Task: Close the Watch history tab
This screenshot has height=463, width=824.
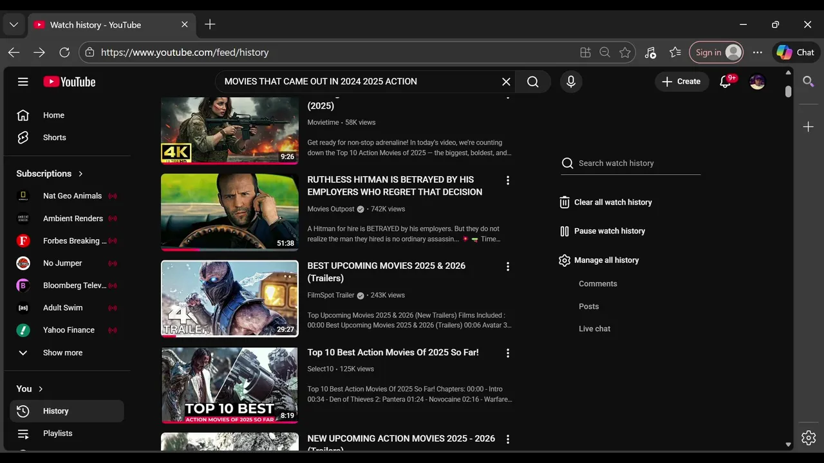Action: click(x=185, y=25)
